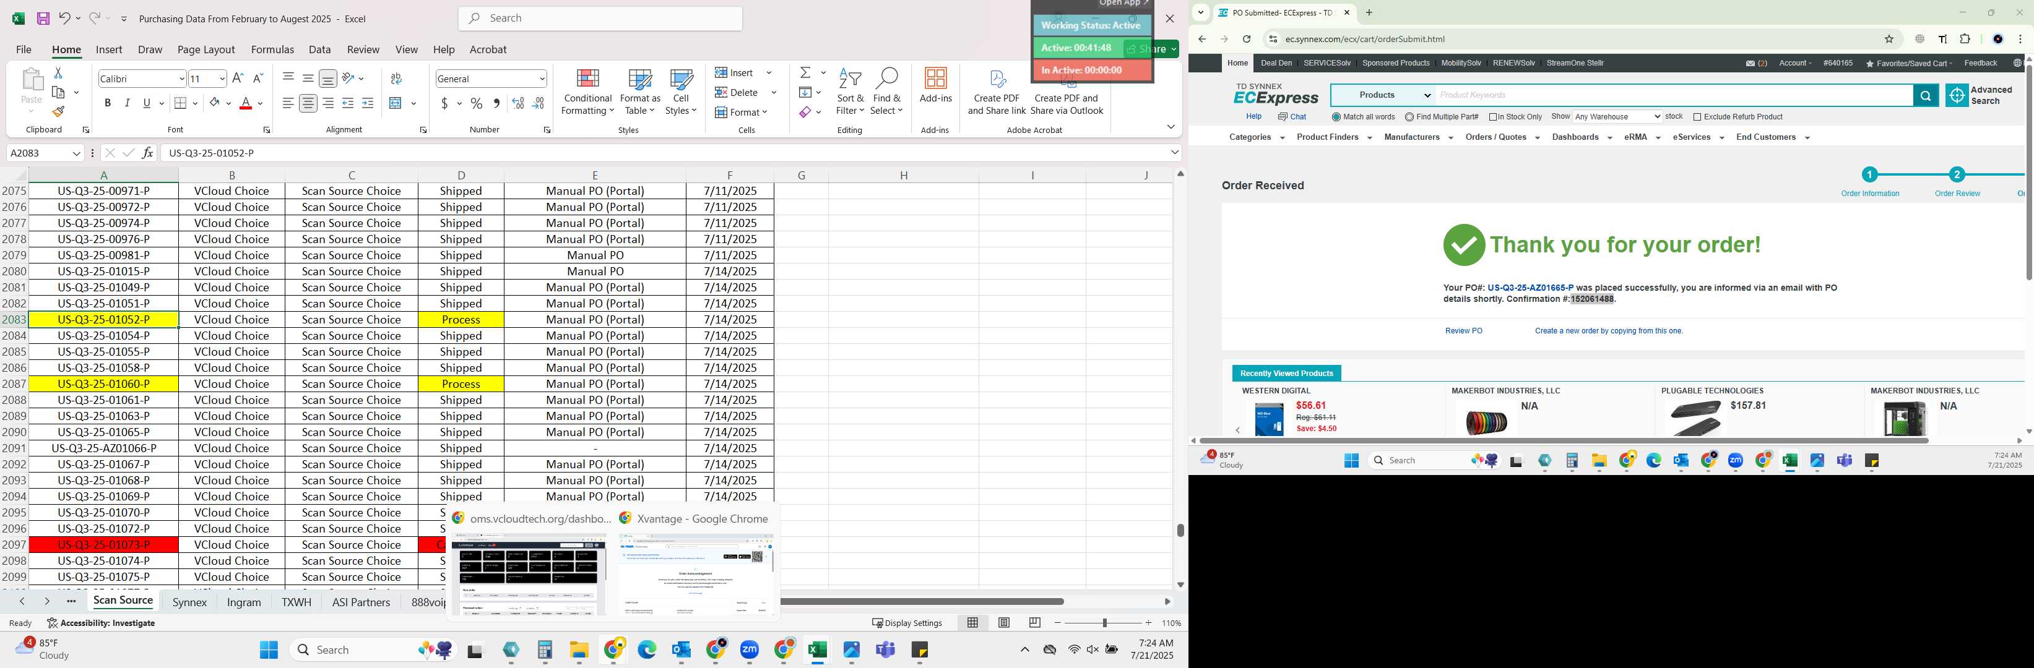Click Increase Decimal icon
Viewport: 2034px width, 668px height.
point(518,103)
